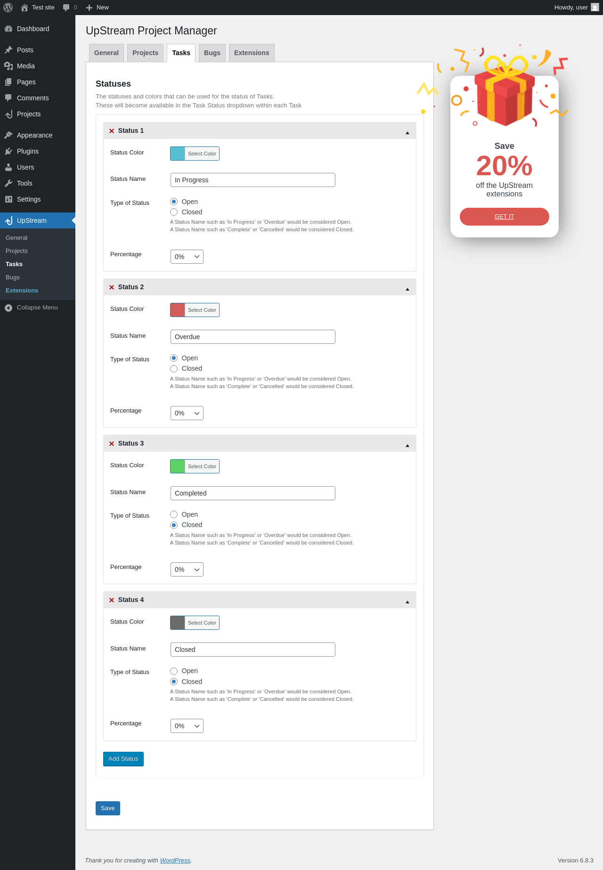Viewport: 603px width, 870px height.
Task: Click the In Progress status name field
Action: 253,180
